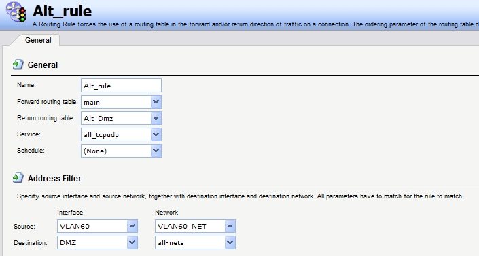Open the Forward routing table dropdown
The image size is (479, 256).
point(121,102)
